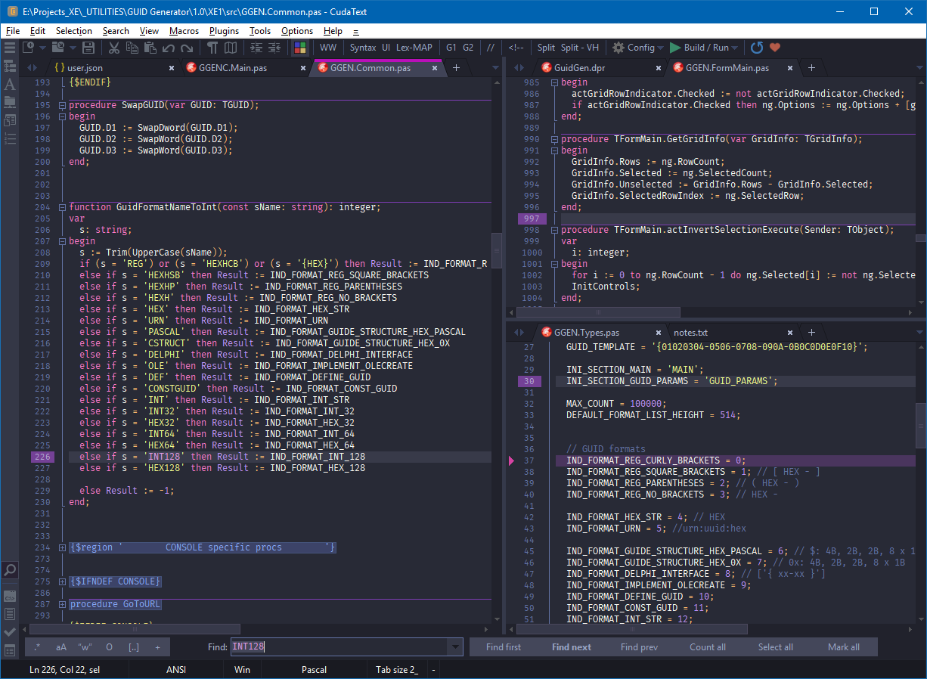This screenshot has width=927, height=679.
Task: Open the Search magnifier sidebar icon
Action: point(10,570)
